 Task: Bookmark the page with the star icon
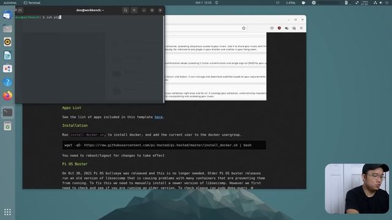pos(244,28)
